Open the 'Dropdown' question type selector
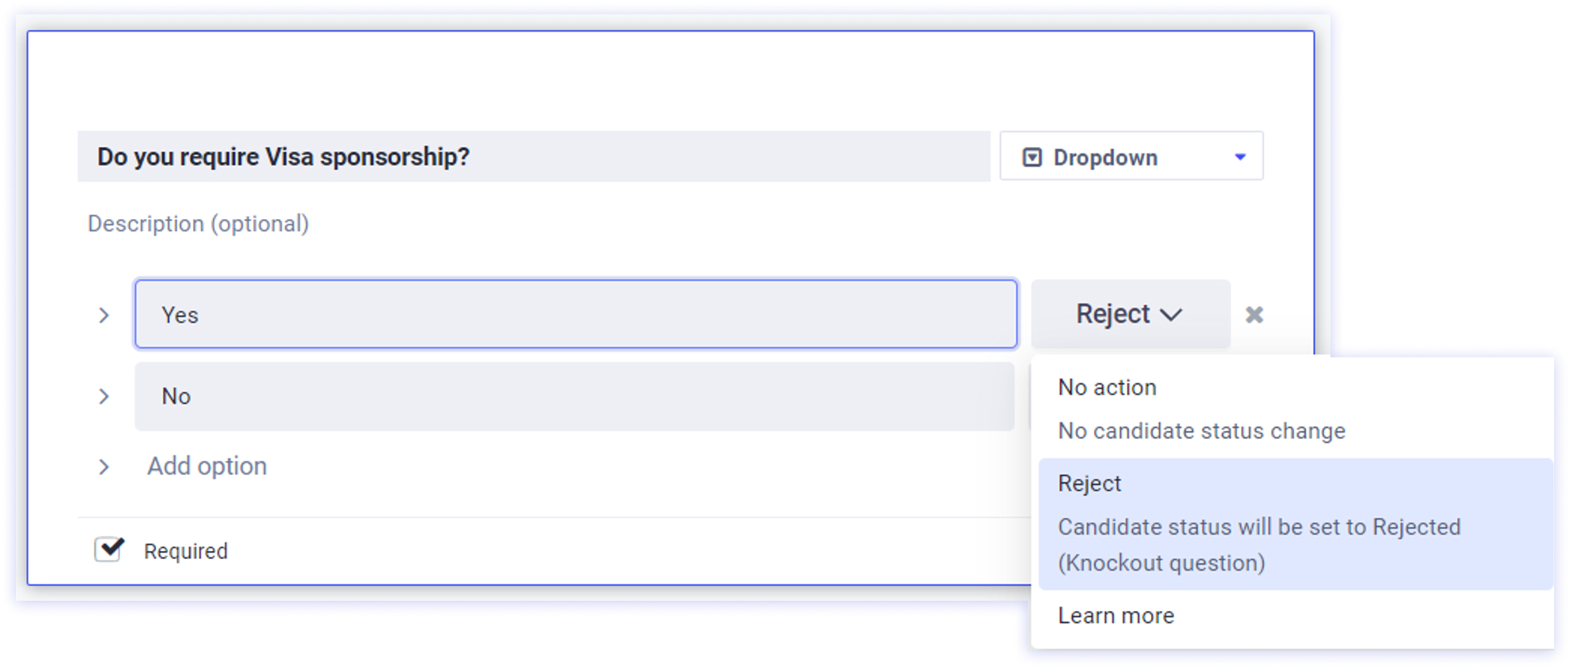 pyautogui.click(x=1130, y=157)
